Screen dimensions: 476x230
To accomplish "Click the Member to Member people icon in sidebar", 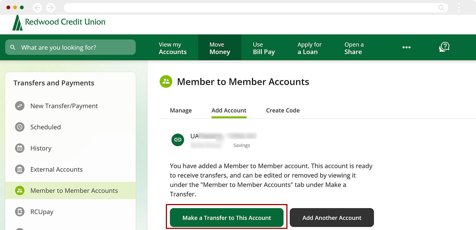I will [20, 190].
